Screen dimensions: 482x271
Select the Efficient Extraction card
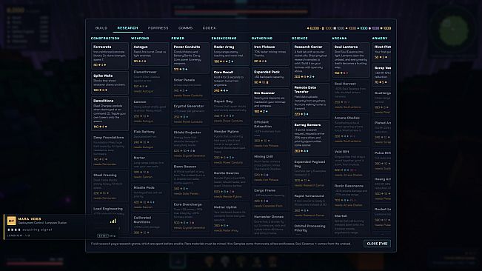[270, 134]
